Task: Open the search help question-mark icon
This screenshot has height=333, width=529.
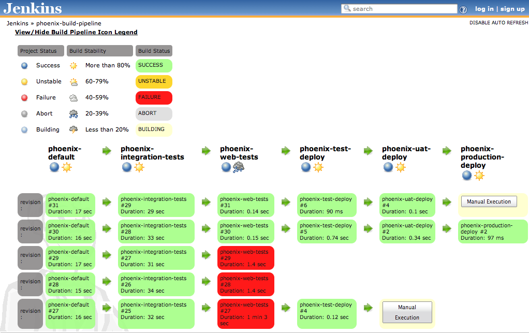Action: coord(463,10)
